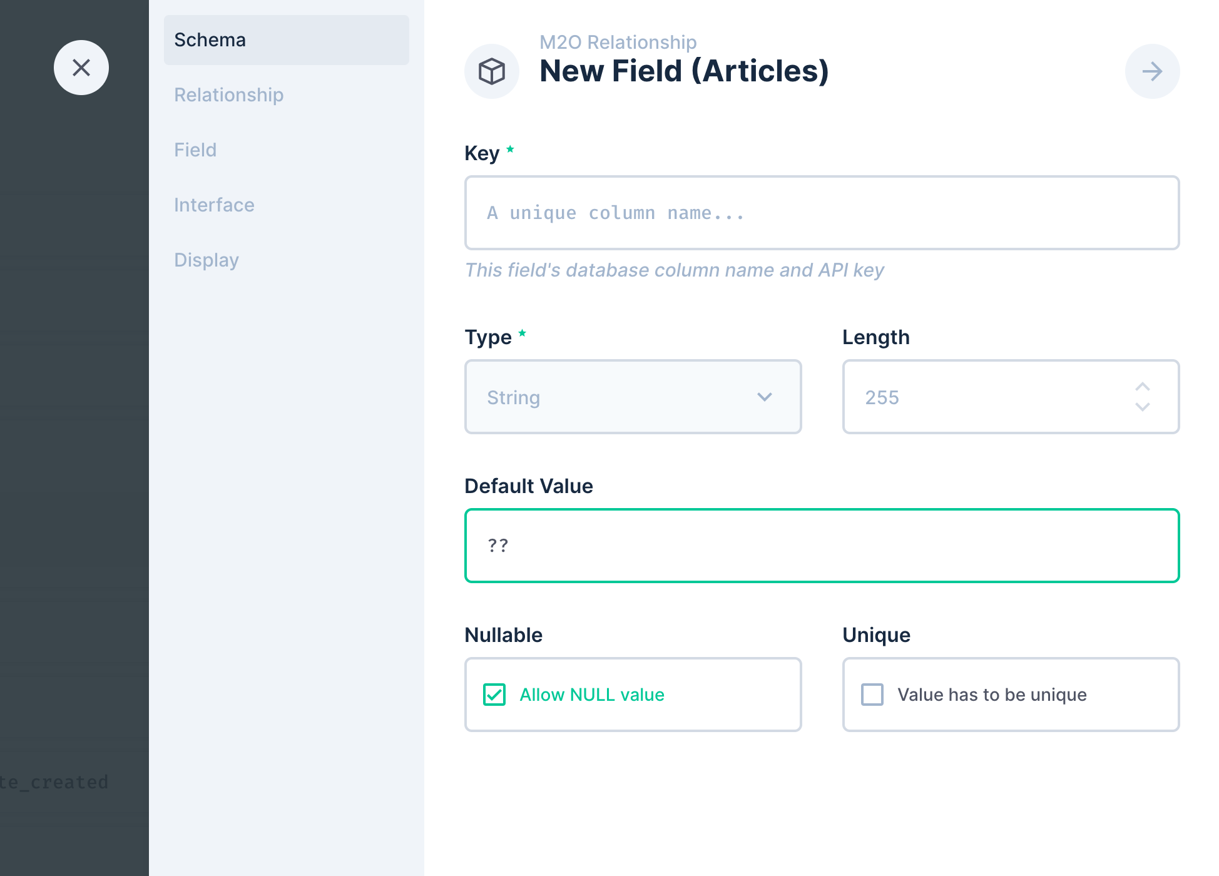1219x876 pixels.
Task: Click the New Field (Articles) title
Action: click(684, 71)
